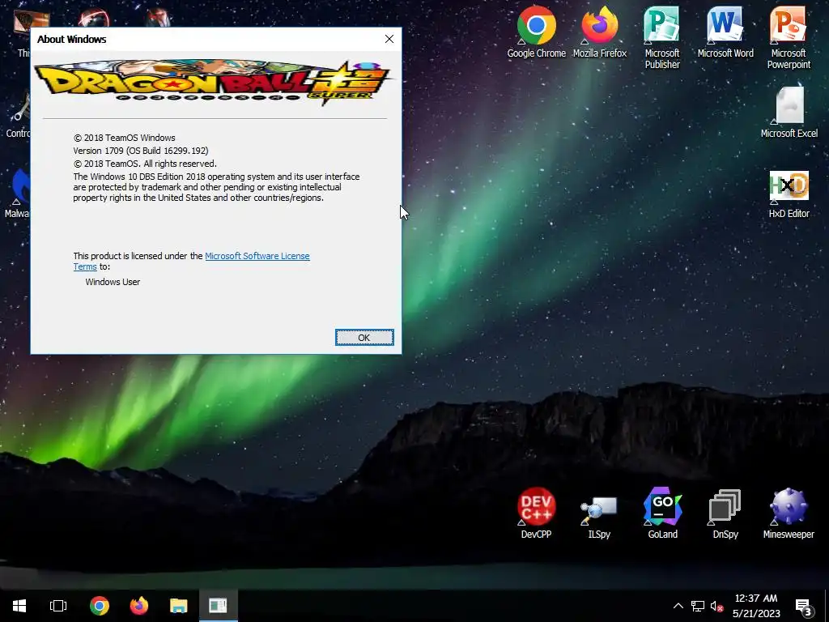The image size is (829, 622).
Task: Click the Chrome icon in the taskbar
Action: point(100,606)
